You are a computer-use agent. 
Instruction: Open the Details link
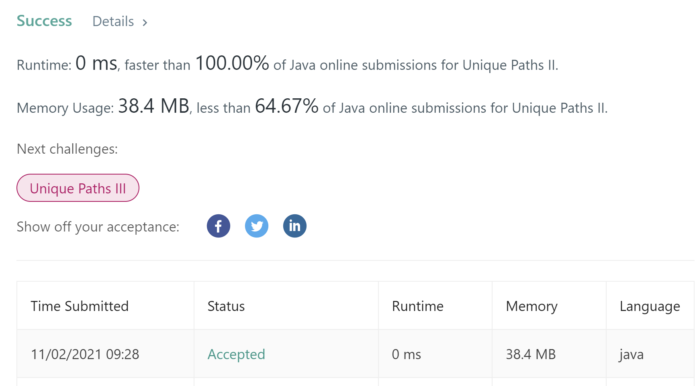[x=113, y=21]
